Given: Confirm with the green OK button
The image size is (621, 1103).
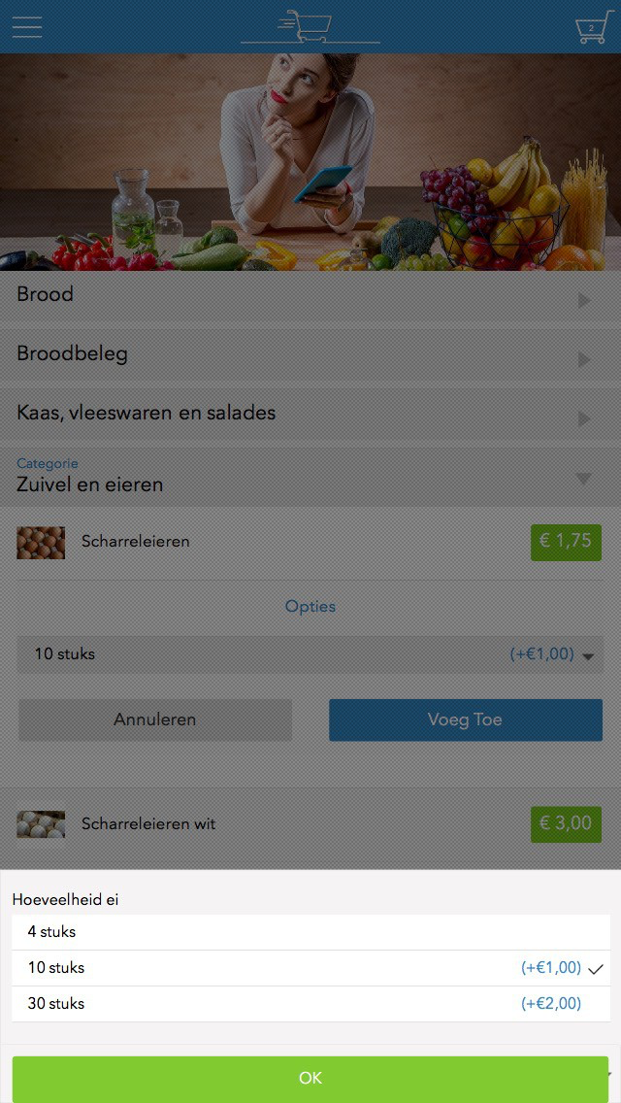Looking at the screenshot, I should pyautogui.click(x=310, y=1079).
